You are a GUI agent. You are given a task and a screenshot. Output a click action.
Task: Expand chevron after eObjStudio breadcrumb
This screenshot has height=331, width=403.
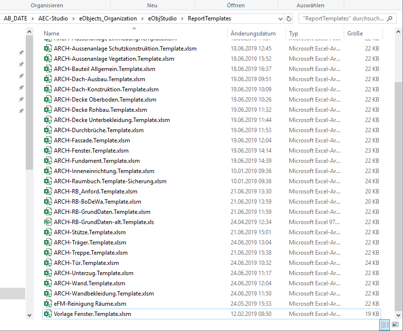[x=182, y=18]
